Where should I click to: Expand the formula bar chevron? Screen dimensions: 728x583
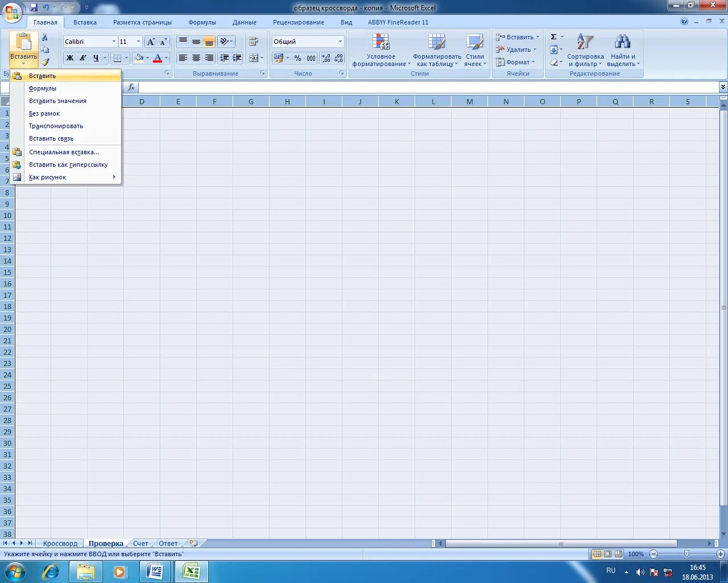click(x=723, y=87)
